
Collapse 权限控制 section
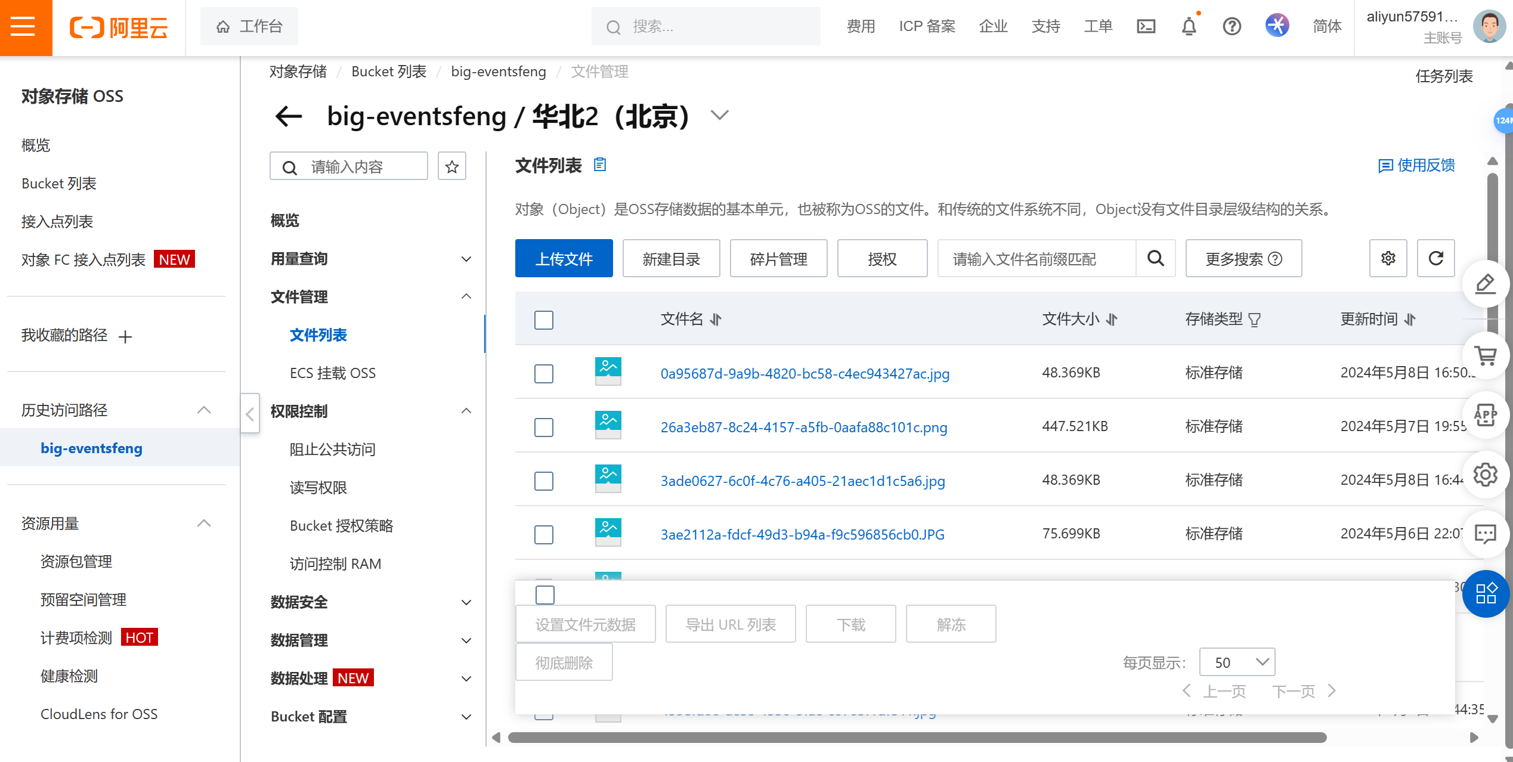pyautogui.click(x=466, y=411)
